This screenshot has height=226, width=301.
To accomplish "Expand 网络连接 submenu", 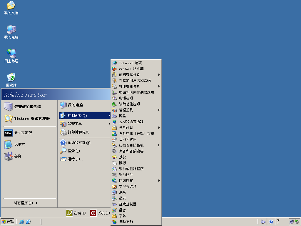I will tap(136, 180).
